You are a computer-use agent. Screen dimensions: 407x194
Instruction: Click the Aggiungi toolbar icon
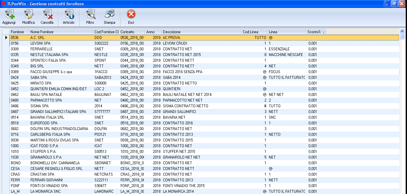9,15
